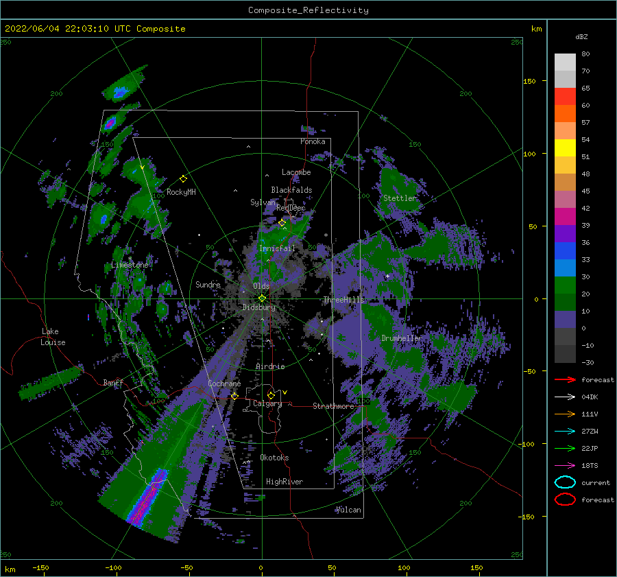Click the Didsbury city label
The height and width of the screenshot is (577, 617).
(259, 307)
